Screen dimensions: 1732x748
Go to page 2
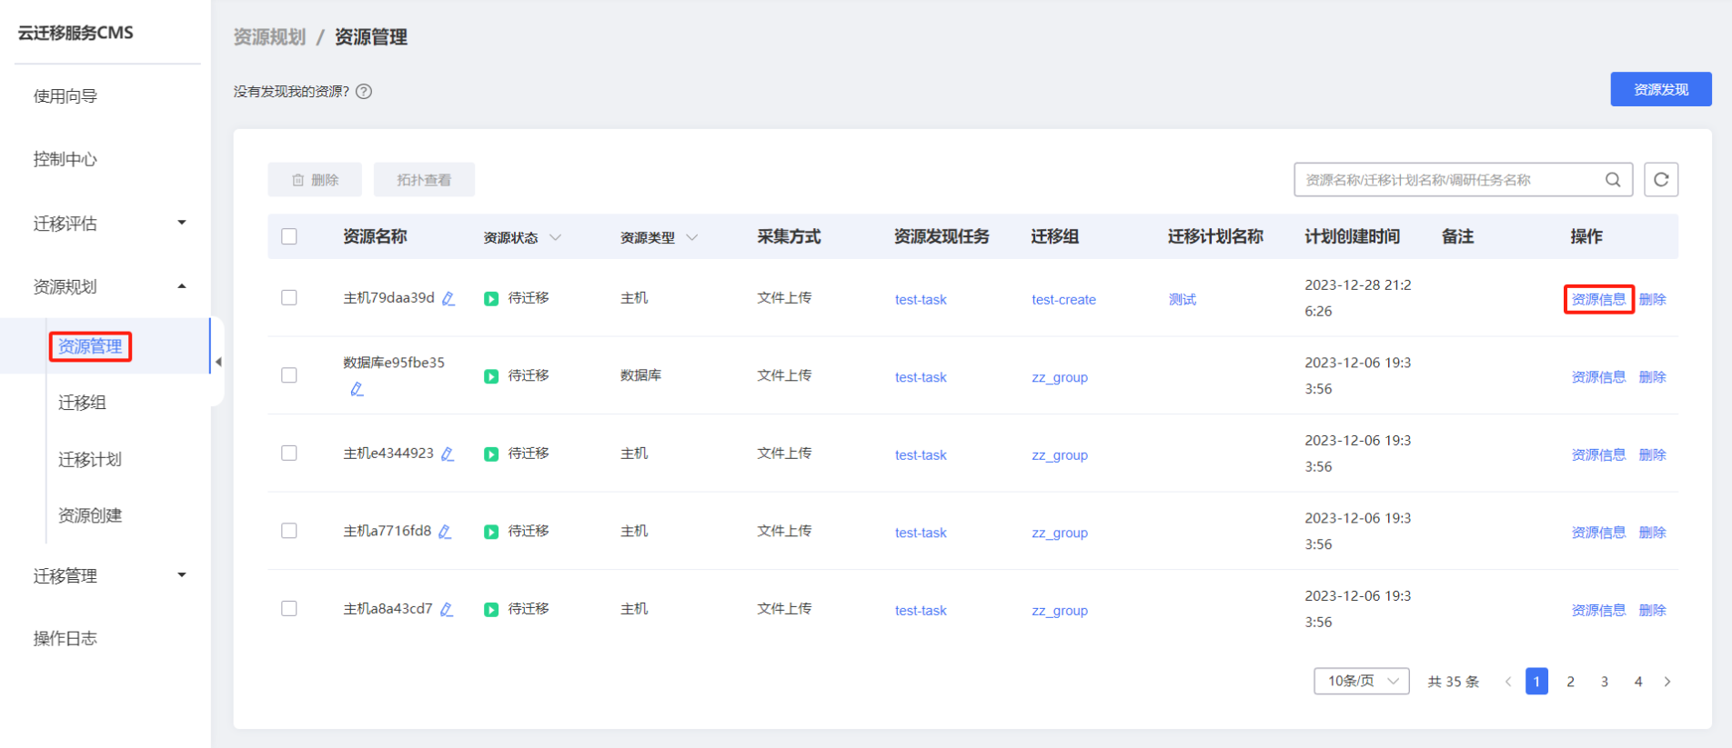(1570, 682)
